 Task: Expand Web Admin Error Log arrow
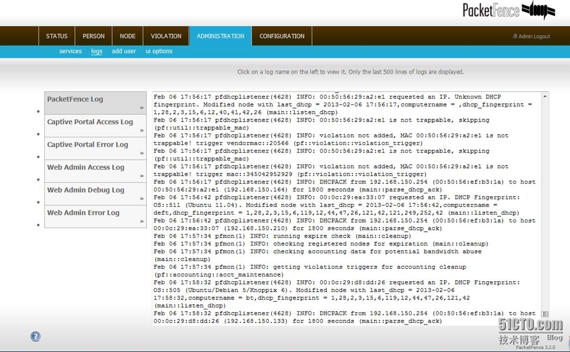142,221
